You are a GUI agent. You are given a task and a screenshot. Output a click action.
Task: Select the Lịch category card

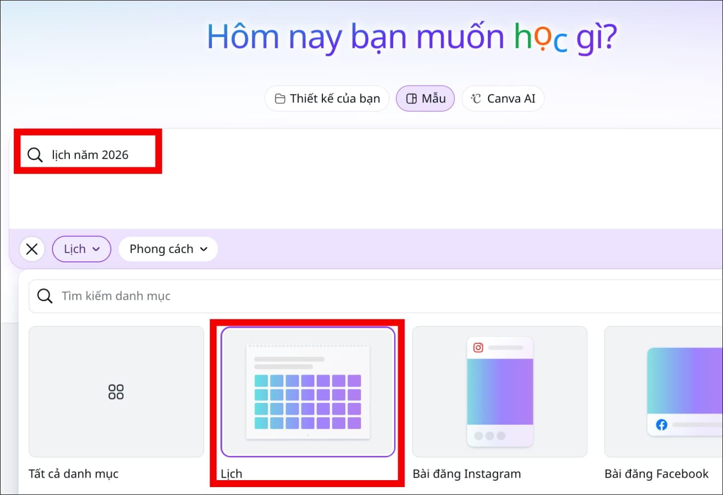pyautogui.click(x=307, y=392)
